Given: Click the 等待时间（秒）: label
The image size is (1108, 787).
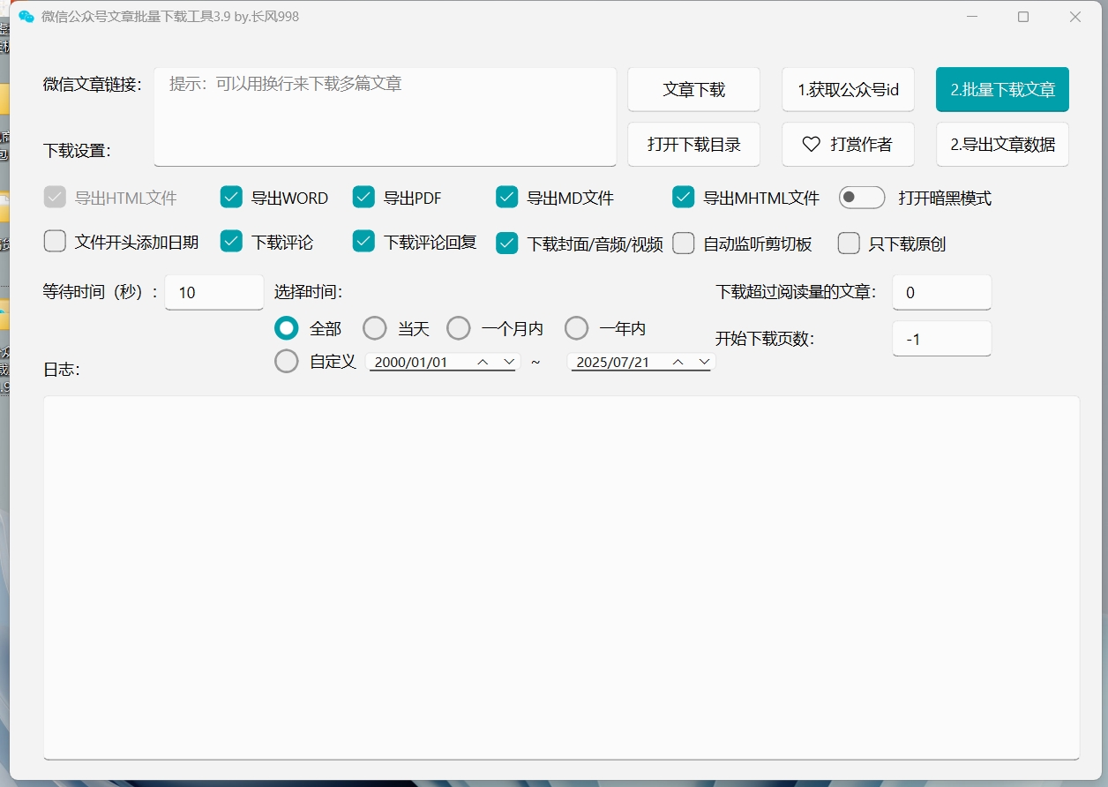Looking at the screenshot, I should coord(101,292).
